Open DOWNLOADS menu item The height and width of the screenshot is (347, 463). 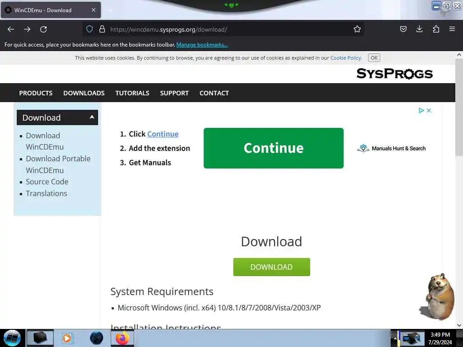[x=84, y=93]
